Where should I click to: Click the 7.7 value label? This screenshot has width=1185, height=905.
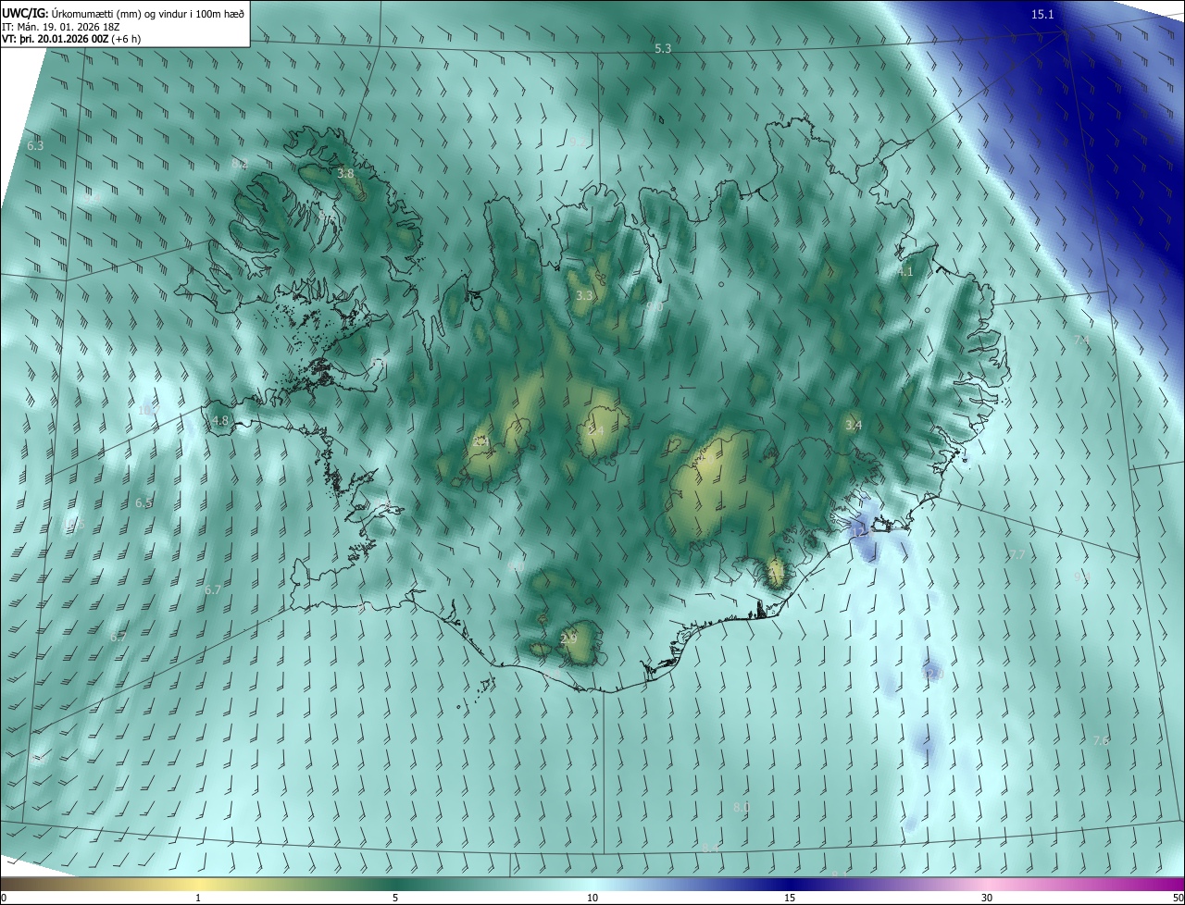click(1017, 555)
